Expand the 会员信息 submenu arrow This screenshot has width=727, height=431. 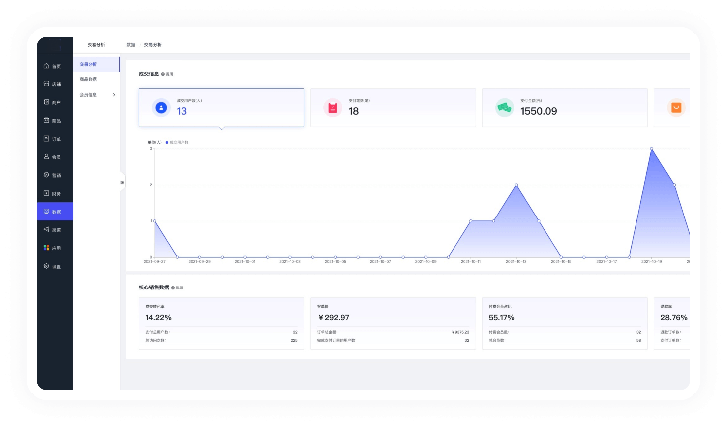114,95
